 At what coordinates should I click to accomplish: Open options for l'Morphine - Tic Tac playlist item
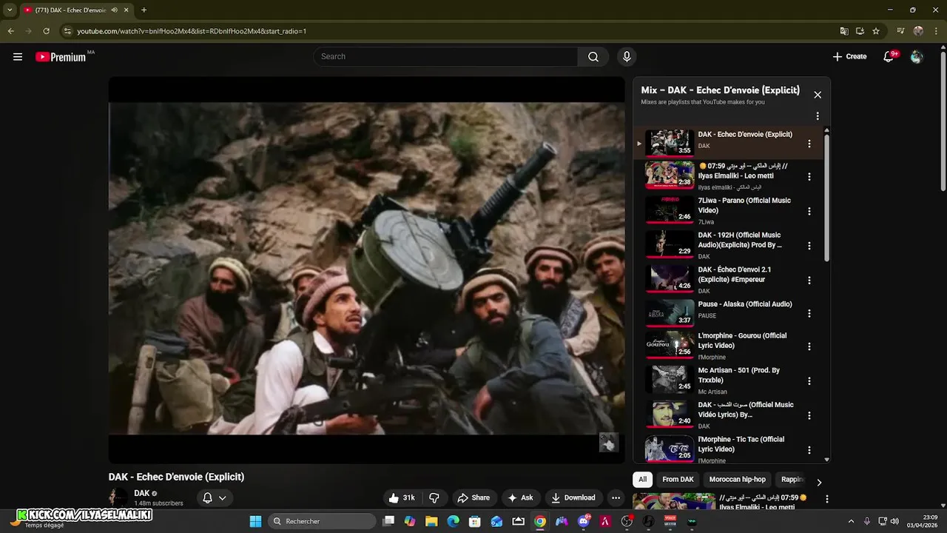[809, 450]
